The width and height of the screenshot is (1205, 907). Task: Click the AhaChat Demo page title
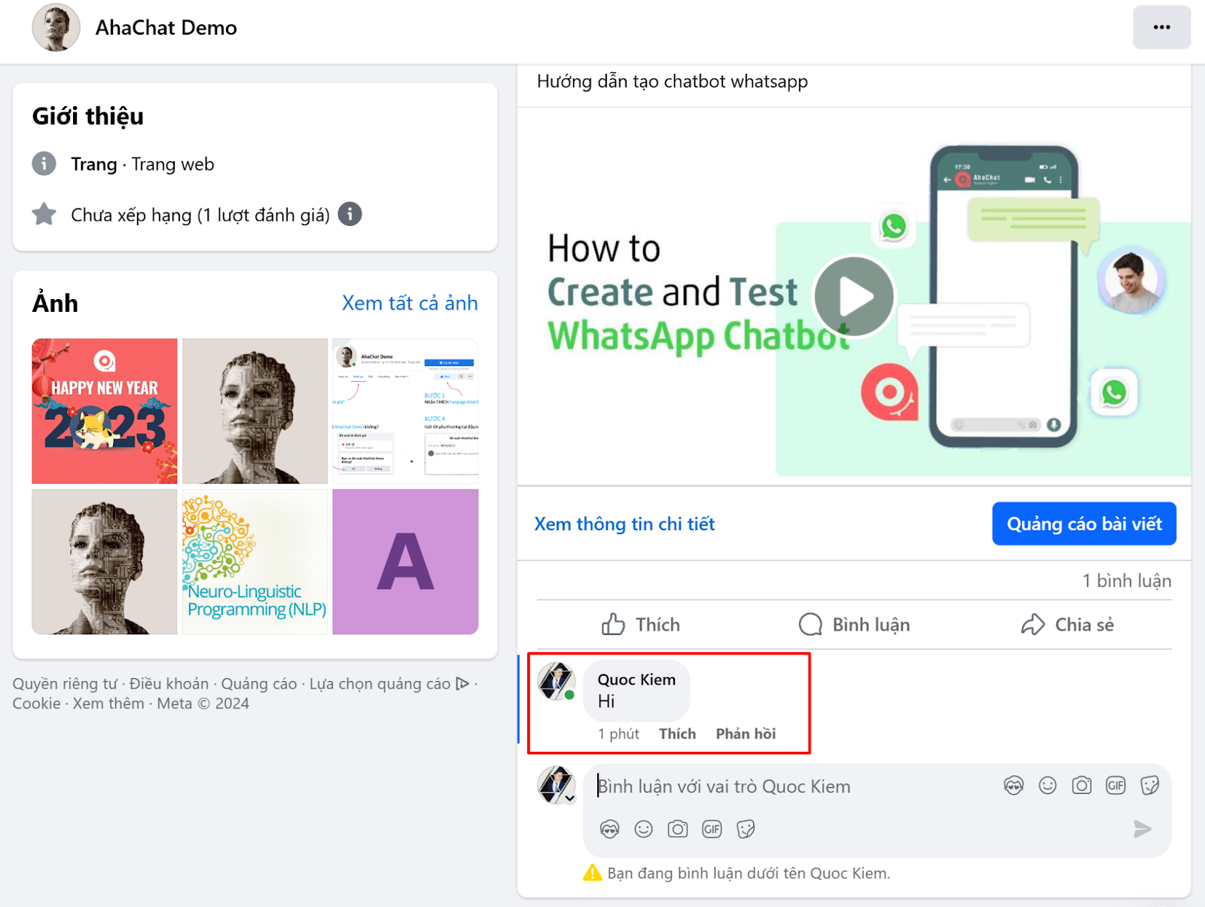[x=166, y=28]
